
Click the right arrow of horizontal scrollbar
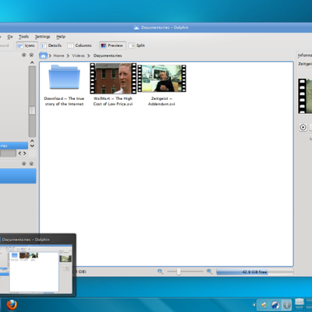coord(25,154)
